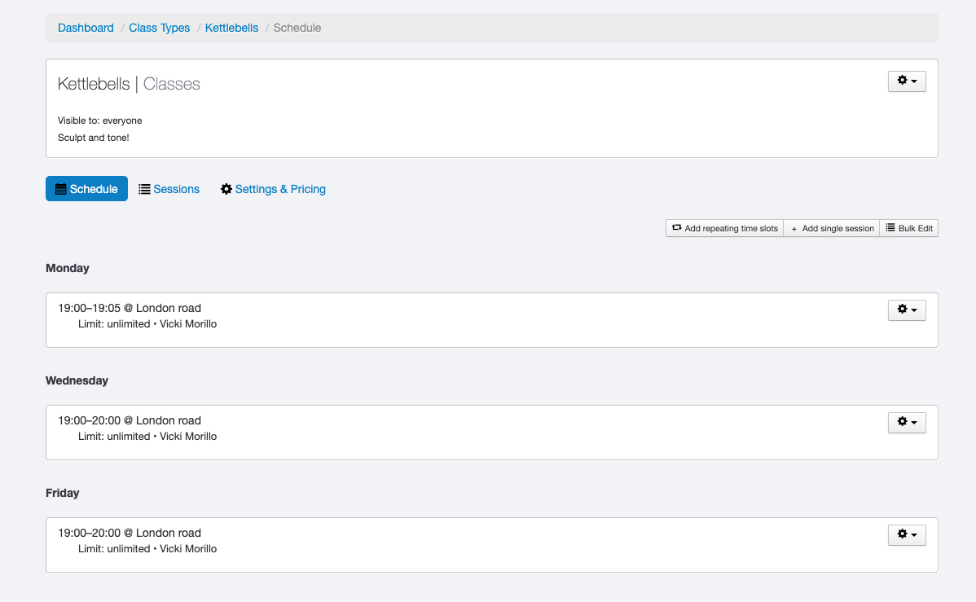This screenshot has width=976, height=602.
Task: Open Class Types breadcrumb link
Action: click(159, 28)
